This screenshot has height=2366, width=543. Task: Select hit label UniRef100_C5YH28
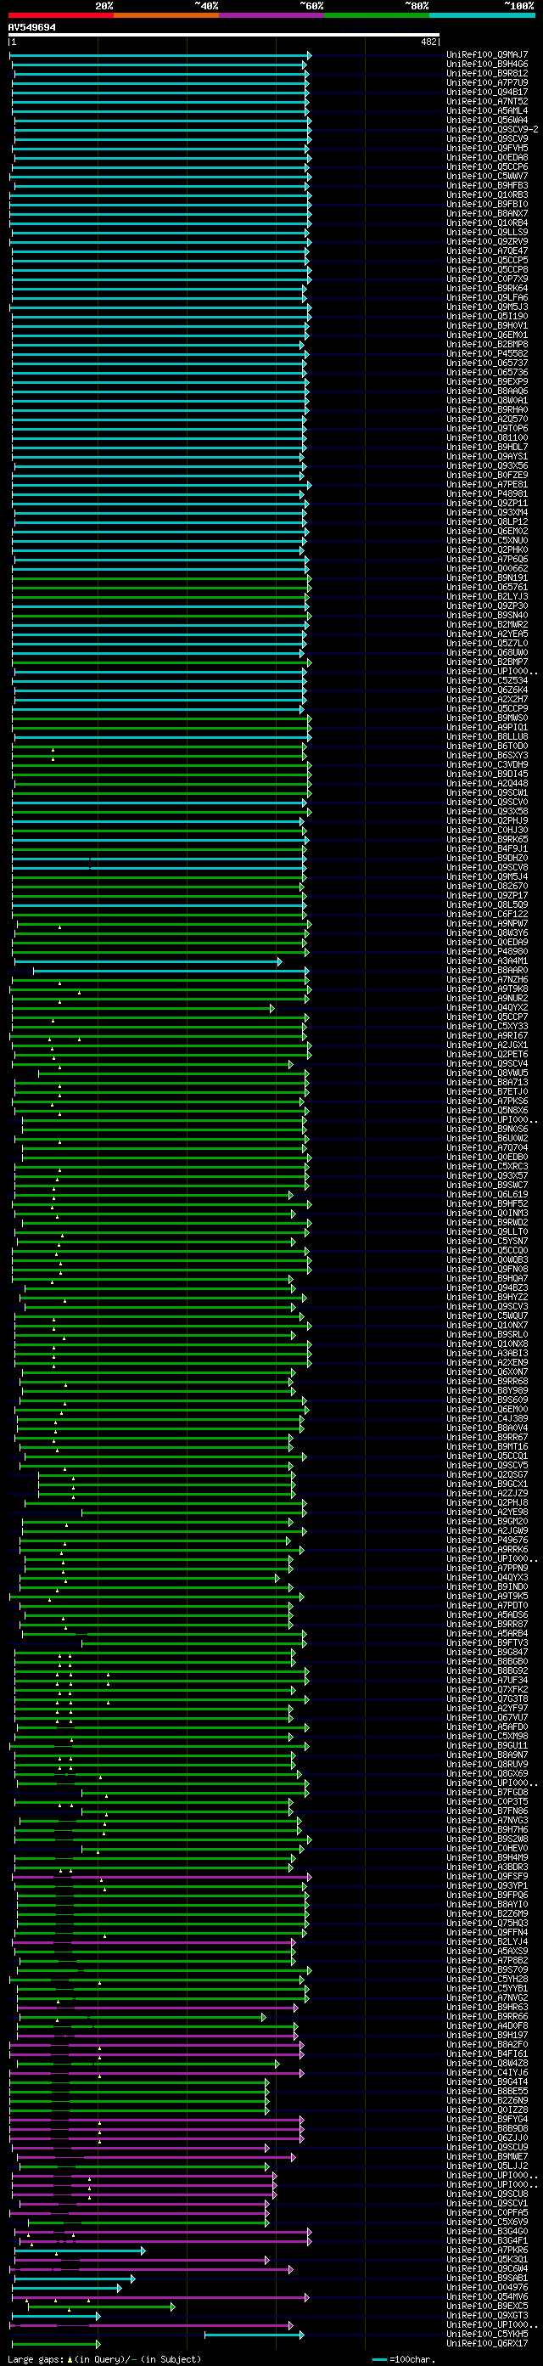pos(487,1980)
